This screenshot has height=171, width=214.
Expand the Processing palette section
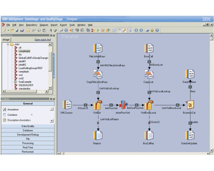point(28,143)
